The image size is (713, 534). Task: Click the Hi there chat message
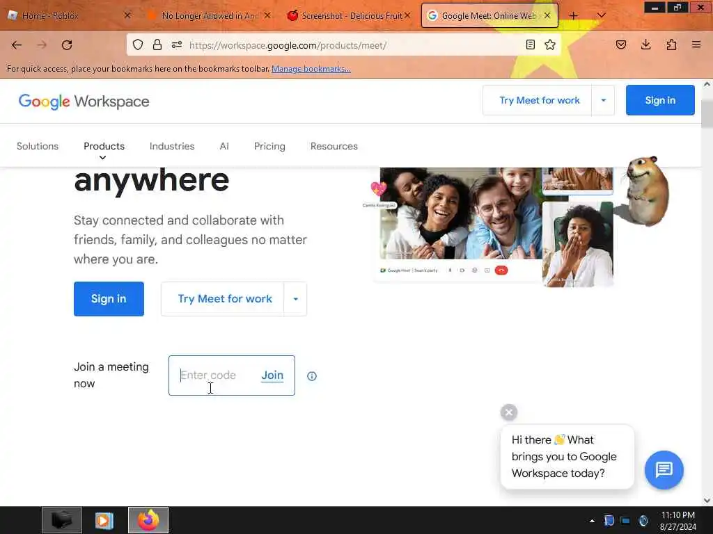[567, 457]
